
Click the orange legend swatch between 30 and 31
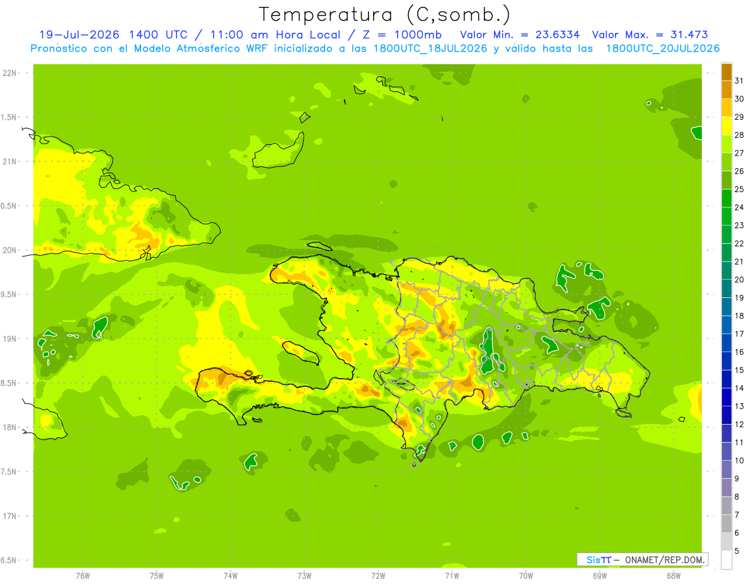coord(726,89)
